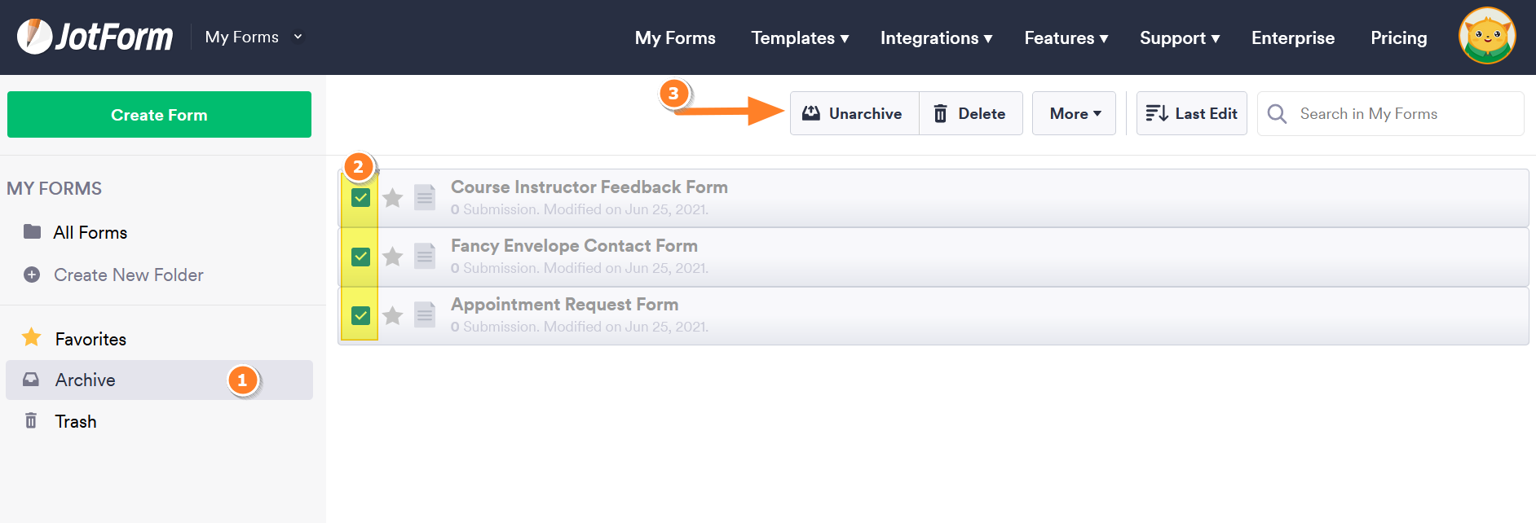This screenshot has width=1536, height=523.
Task: Open the user avatar in top right
Action: 1486,36
